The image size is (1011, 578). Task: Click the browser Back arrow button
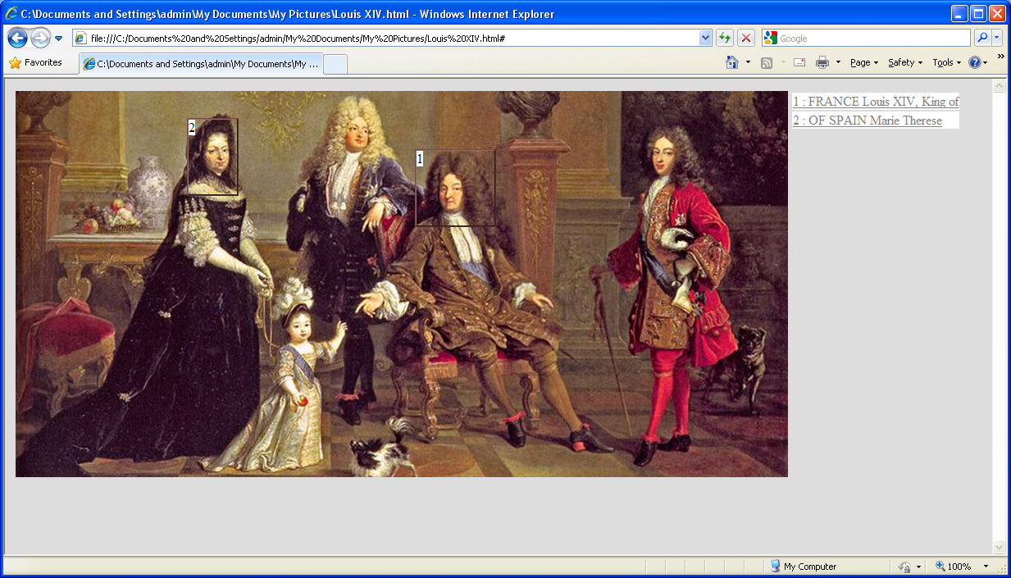pos(18,38)
